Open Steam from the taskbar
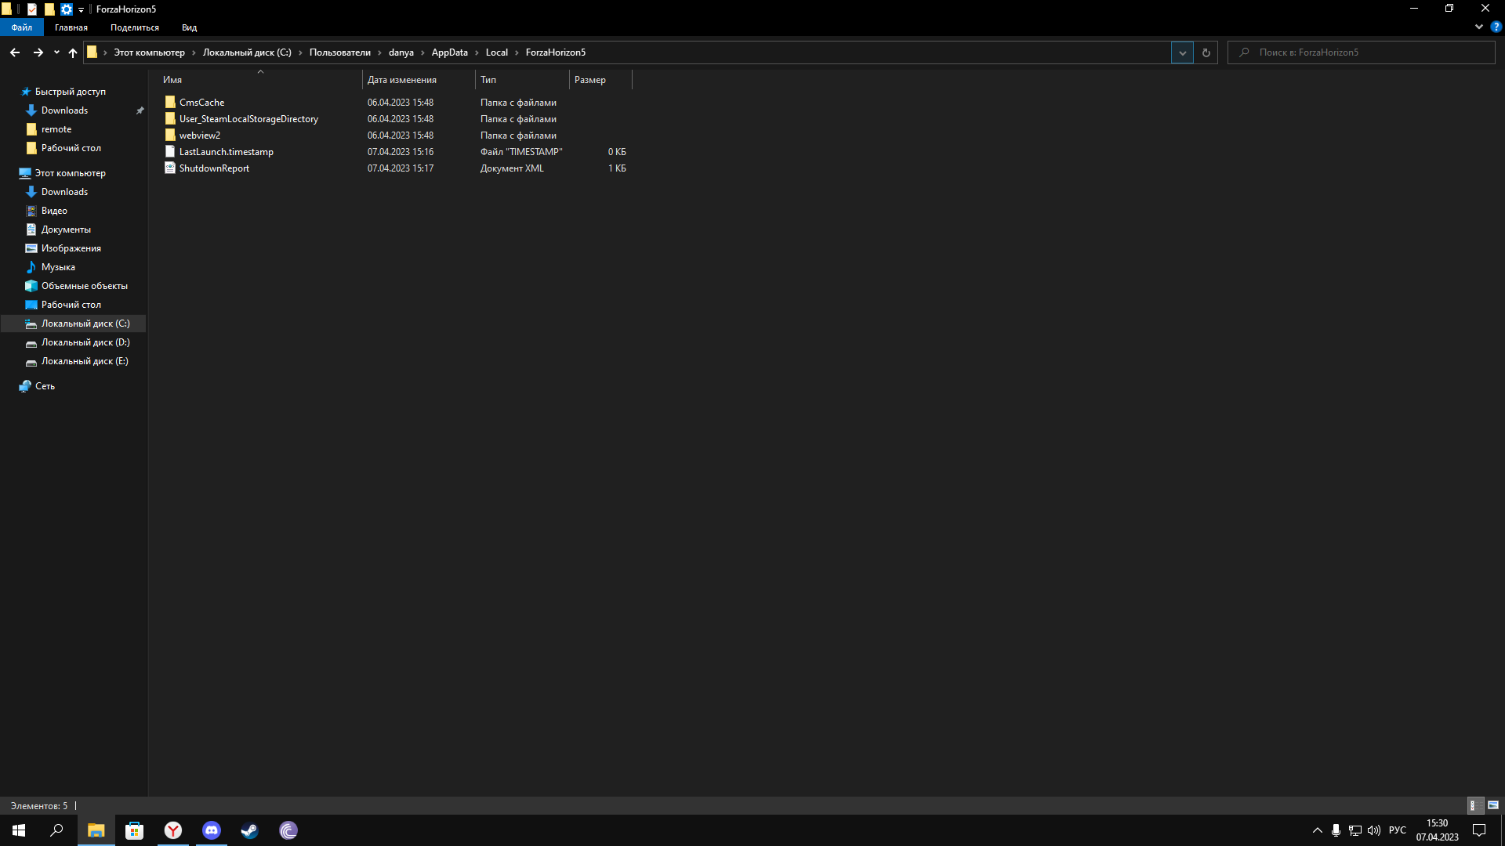 point(250,830)
